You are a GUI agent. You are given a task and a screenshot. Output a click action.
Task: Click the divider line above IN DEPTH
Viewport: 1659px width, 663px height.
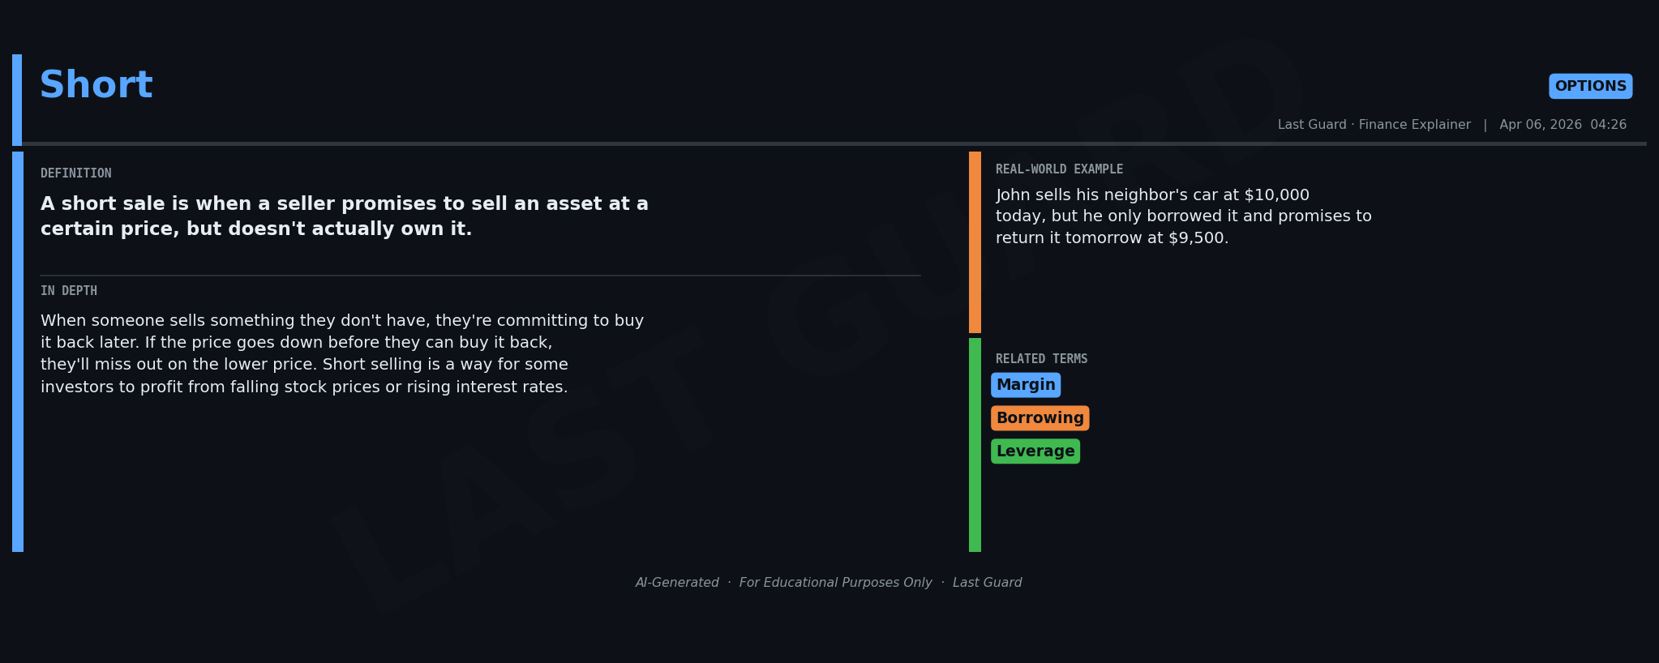pyautogui.click(x=480, y=276)
